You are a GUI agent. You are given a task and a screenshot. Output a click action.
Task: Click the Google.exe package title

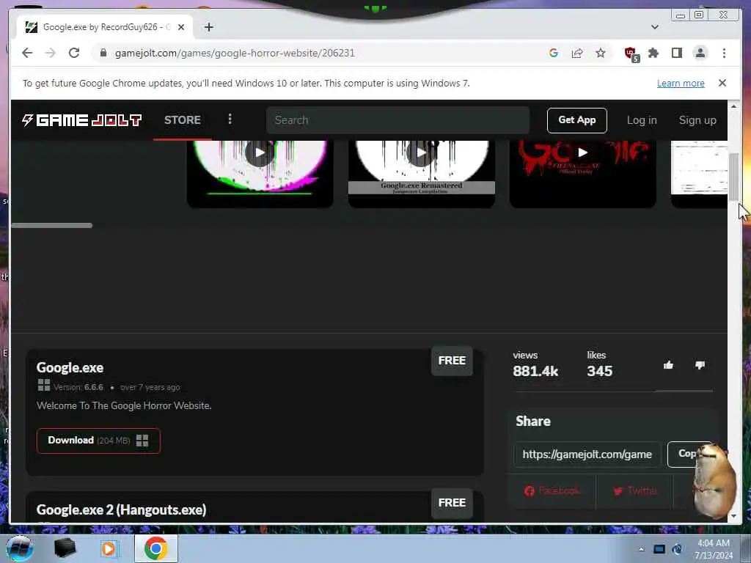click(70, 368)
